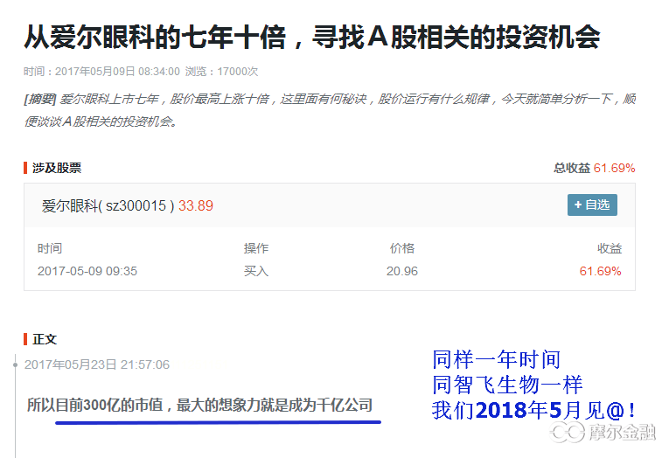
Task: Click the 价格 column header
Action: coord(402,248)
